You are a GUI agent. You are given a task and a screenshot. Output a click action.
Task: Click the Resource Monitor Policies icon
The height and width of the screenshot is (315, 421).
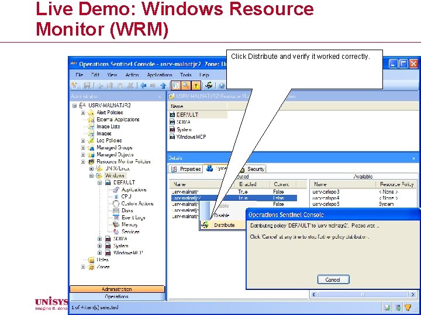pyautogui.click(x=91, y=162)
